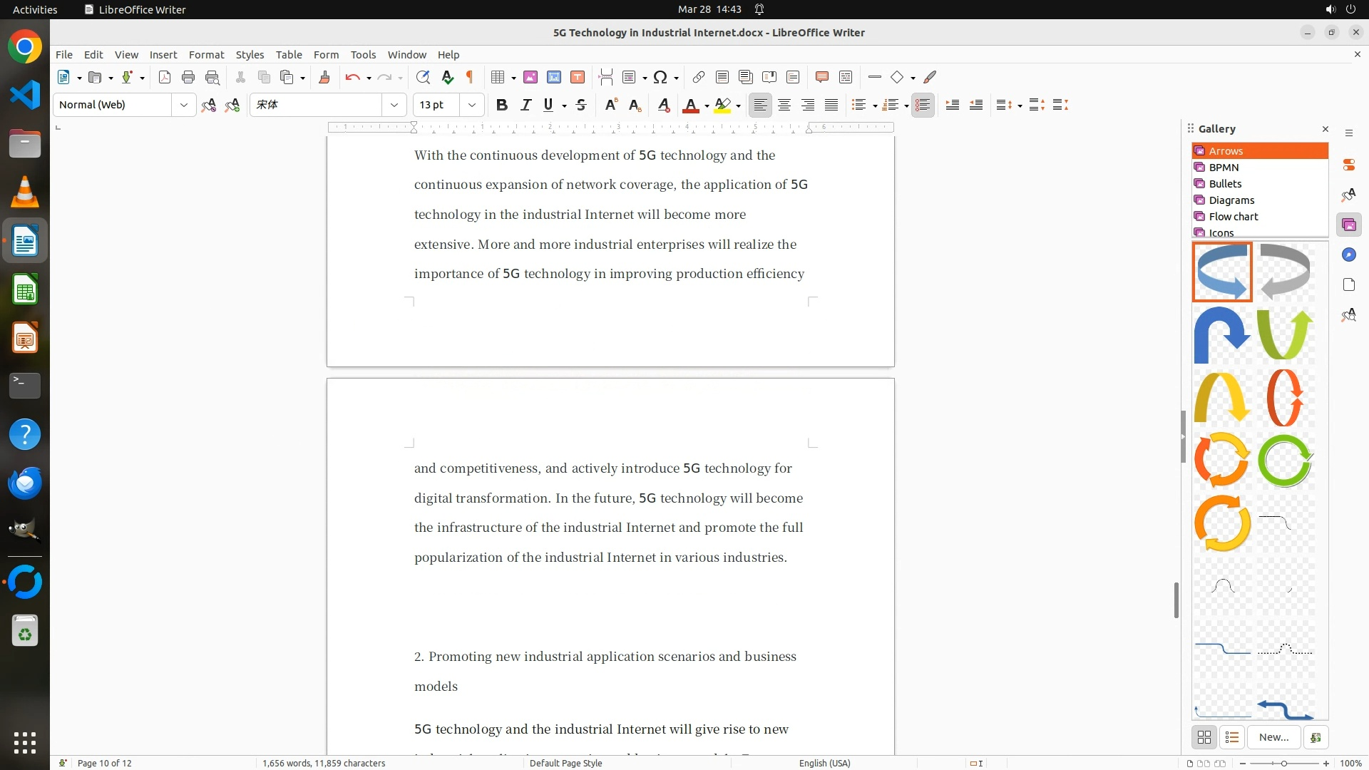Select the Flow chart gallery theme

click(x=1233, y=217)
